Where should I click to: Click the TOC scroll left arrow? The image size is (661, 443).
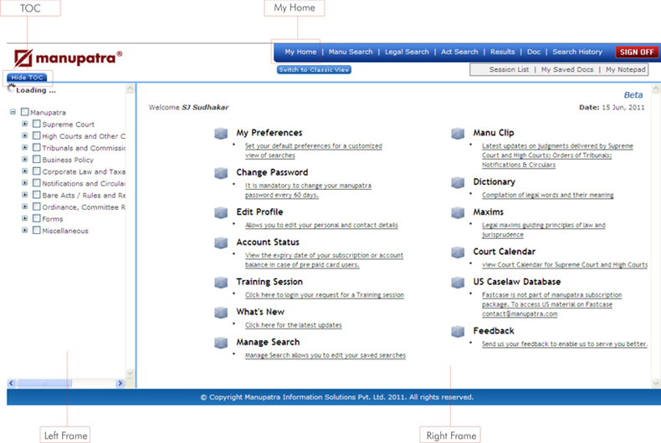12,383
